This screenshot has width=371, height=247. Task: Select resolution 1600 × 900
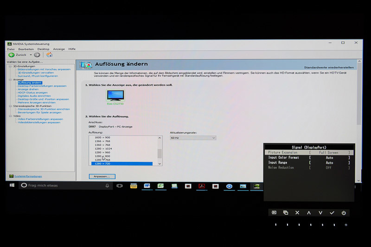(x=102, y=137)
